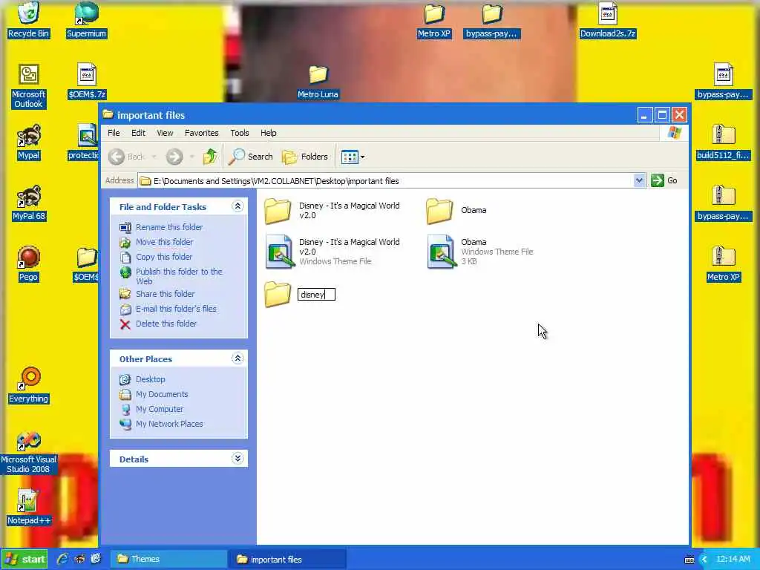The height and width of the screenshot is (570, 760).
Task: Select the Metro Luna desktop folder
Action: (x=318, y=82)
